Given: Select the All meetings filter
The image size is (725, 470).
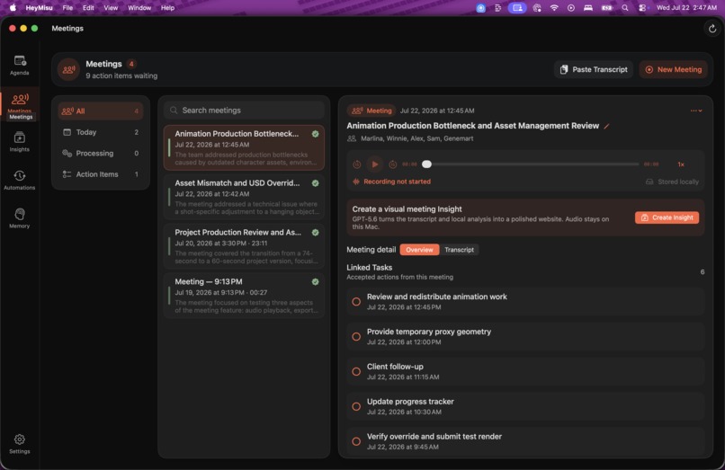Looking at the screenshot, I should click(101, 111).
